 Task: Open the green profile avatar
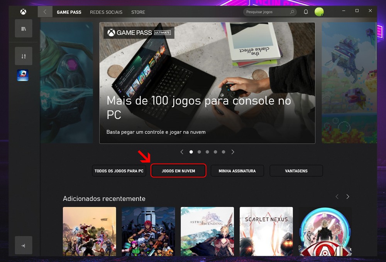click(x=319, y=12)
